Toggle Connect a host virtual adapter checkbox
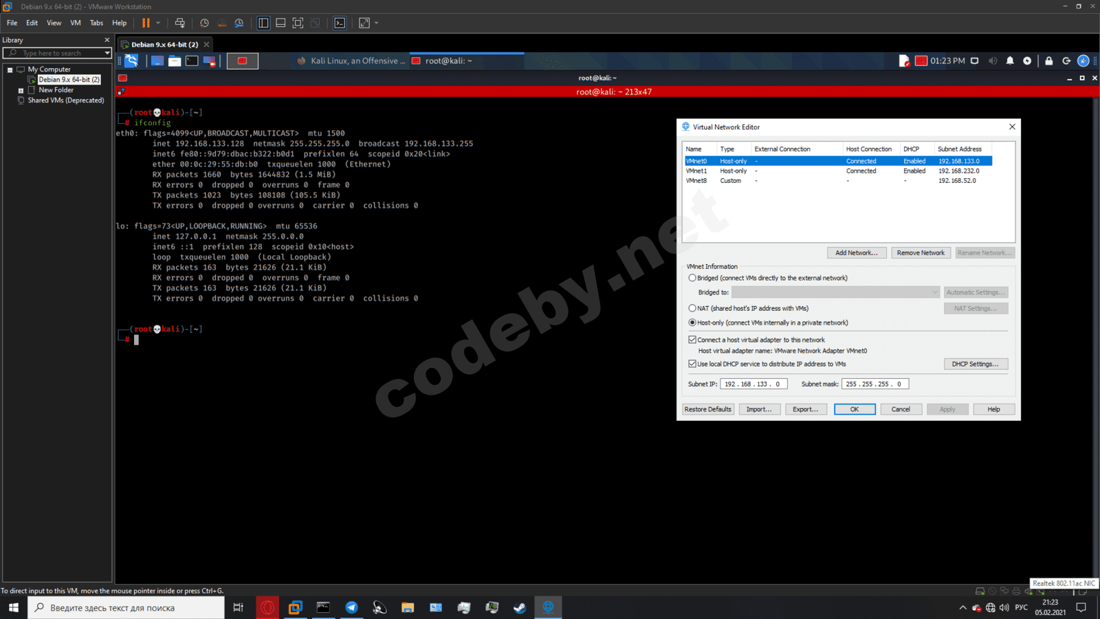1100x619 pixels. pyautogui.click(x=692, y=340)
